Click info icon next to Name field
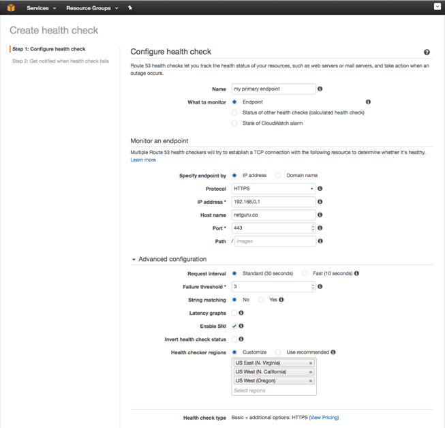445x428 pixels. pyautogui.click(x=320, y=89)
